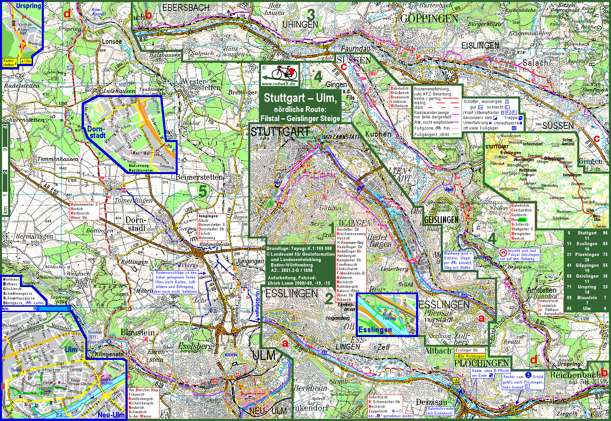Click the Esslingen inset detail map
Screen dimensions: 611x421
tap(387, 314)
